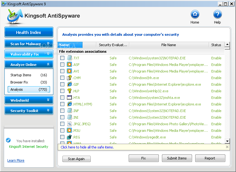Expand Security Toolkit chevron
This screenshot has width=236, height=172.
click(x=48, y=110)
